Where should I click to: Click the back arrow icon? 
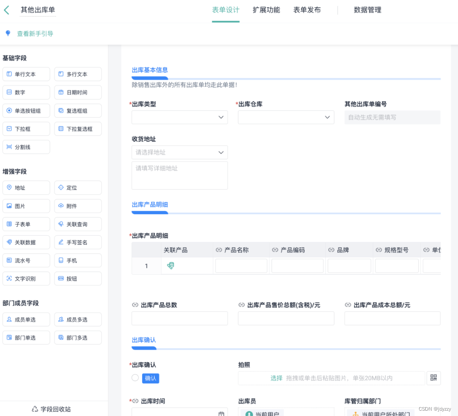tap(7, 10)
